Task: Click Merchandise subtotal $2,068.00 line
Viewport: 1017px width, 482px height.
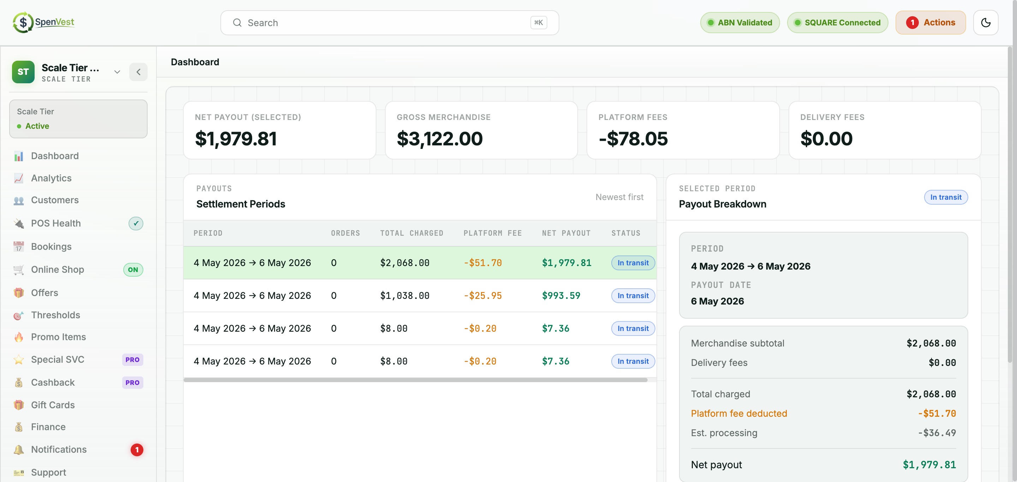Action: [823, 344]
